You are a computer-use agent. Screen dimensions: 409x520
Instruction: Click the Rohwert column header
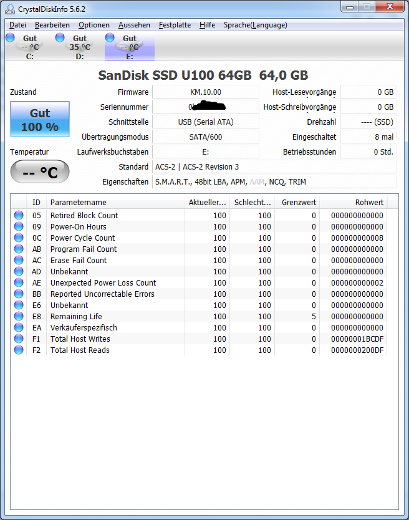coord(354,202)
